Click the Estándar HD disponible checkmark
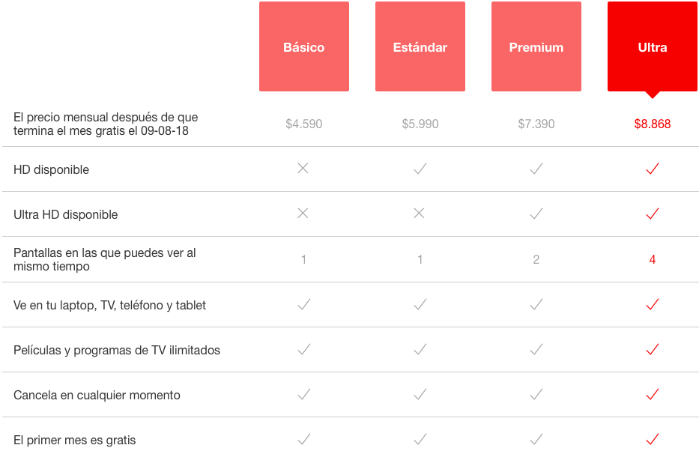 (420, 169)
